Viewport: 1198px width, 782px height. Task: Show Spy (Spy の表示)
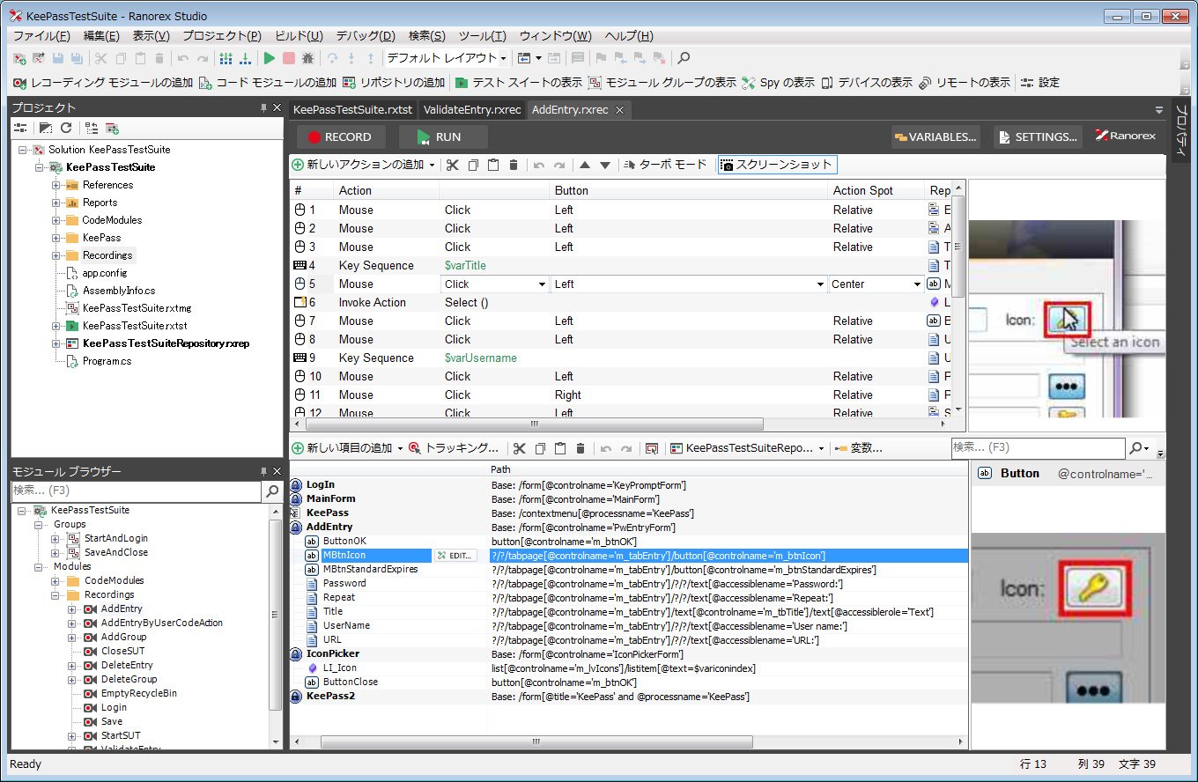click(x=778, y=83)
